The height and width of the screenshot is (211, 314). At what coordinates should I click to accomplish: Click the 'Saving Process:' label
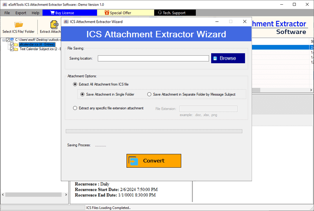79,145
